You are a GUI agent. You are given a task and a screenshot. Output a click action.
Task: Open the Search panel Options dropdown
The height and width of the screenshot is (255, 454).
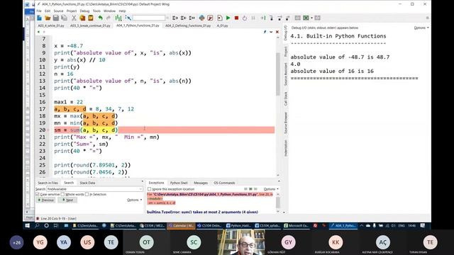pyautogui.click(x=134, y=200)
